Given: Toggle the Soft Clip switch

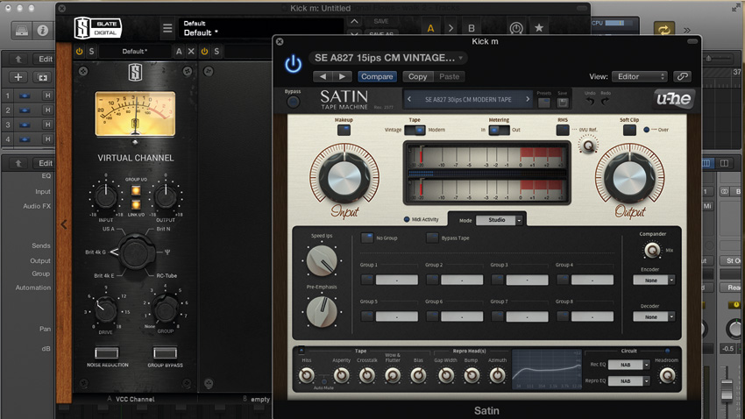Looking at the screenshot, I should [629, 130].
